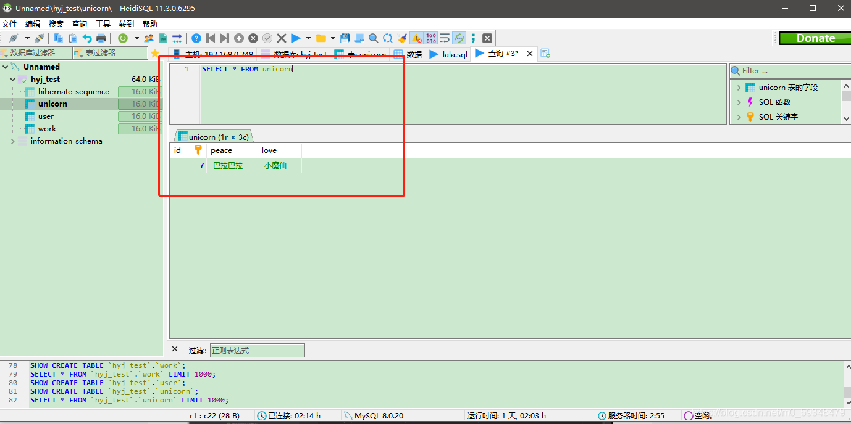Toggle binary data display as text

pos(429,38)
